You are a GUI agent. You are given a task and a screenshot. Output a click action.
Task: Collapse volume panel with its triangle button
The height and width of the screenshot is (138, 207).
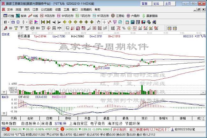[4, 92]
